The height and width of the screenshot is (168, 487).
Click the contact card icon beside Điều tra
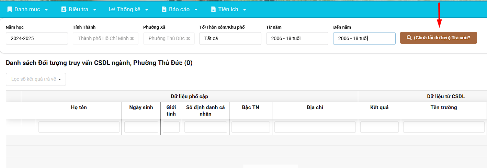(x=64, y=10)
